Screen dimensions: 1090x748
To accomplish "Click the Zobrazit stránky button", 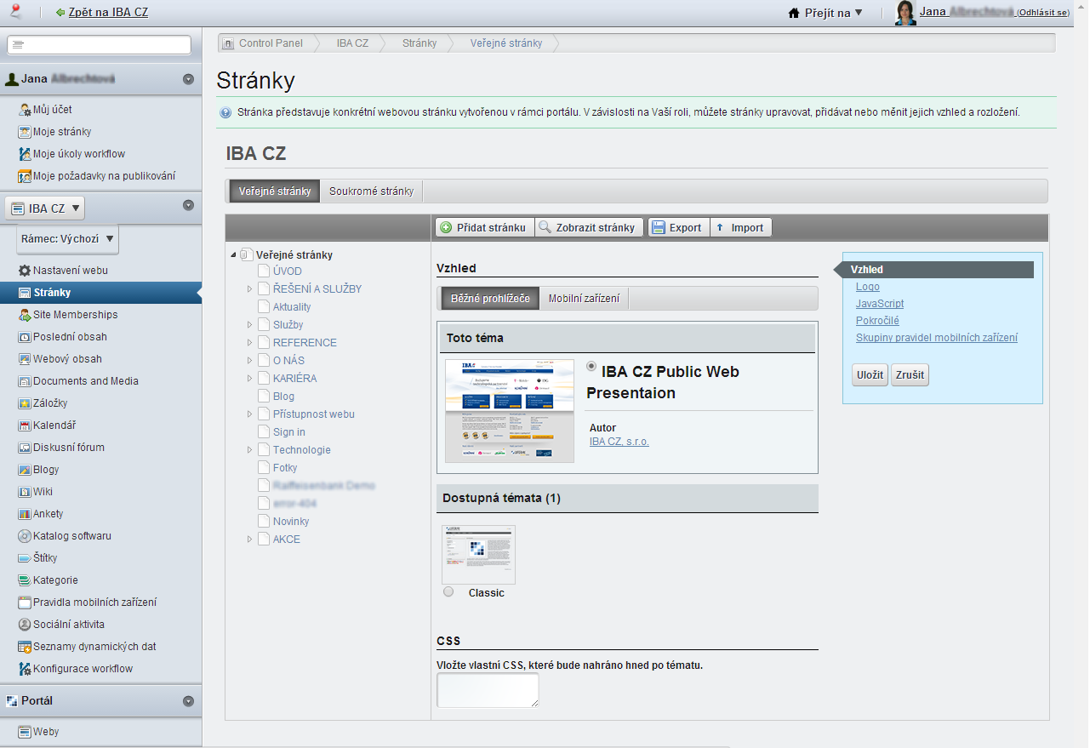I will (x=589, y=227).
